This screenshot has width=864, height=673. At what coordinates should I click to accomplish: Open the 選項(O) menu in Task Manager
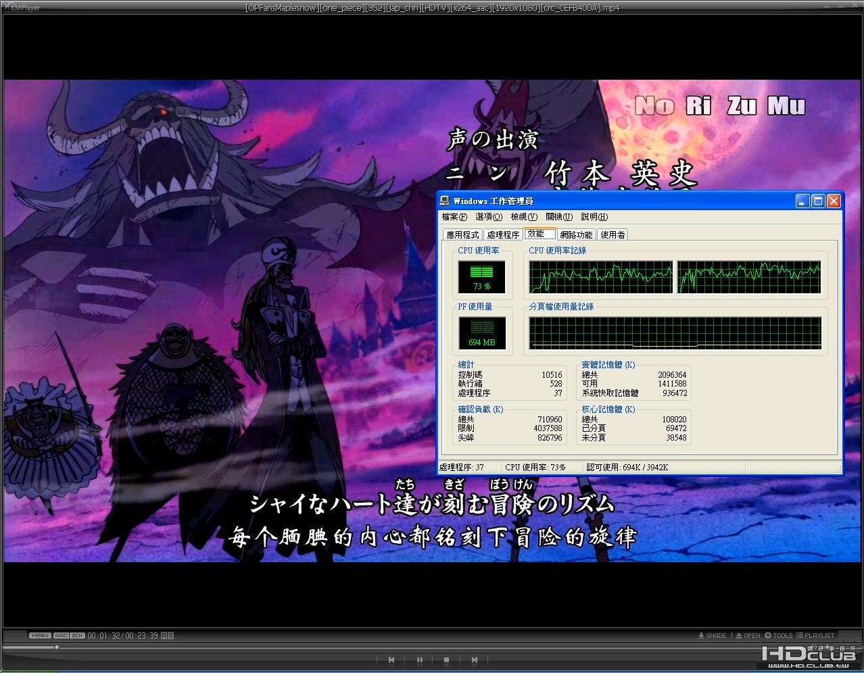(x=489, y=217)
